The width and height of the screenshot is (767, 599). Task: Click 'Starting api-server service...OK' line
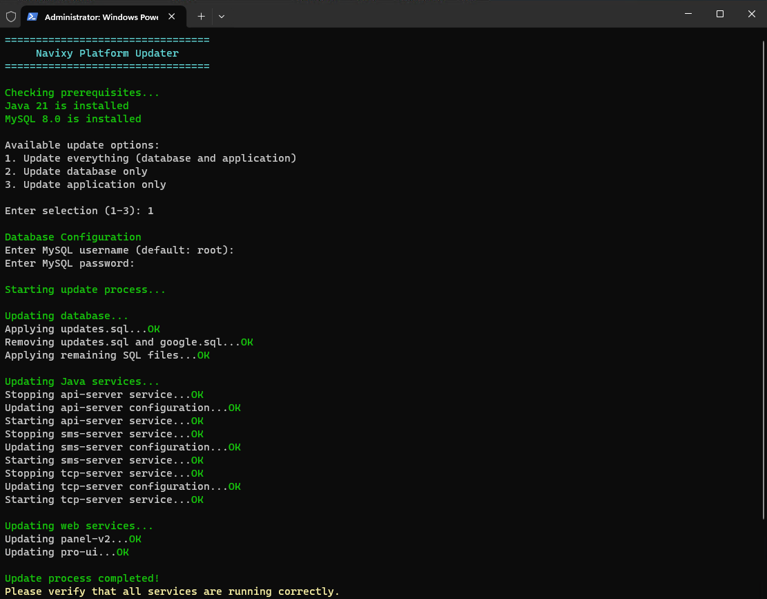[x=104, y=421]
